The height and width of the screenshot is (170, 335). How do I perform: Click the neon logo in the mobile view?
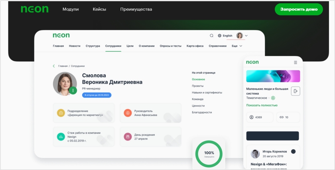coord(252,62)
